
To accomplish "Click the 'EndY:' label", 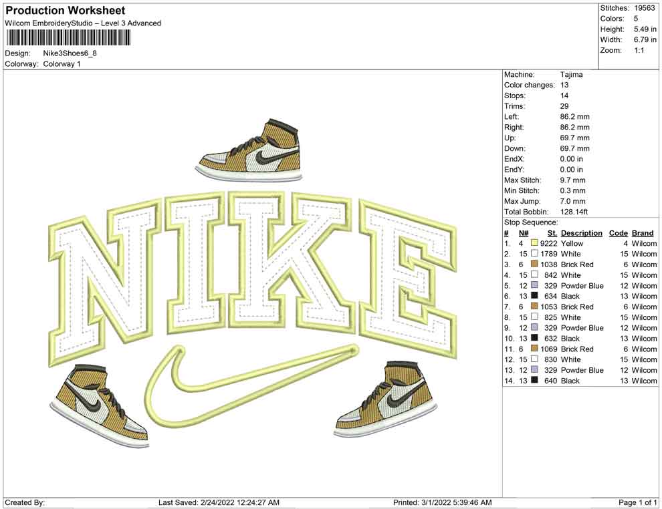I will (x=514, y=169).
